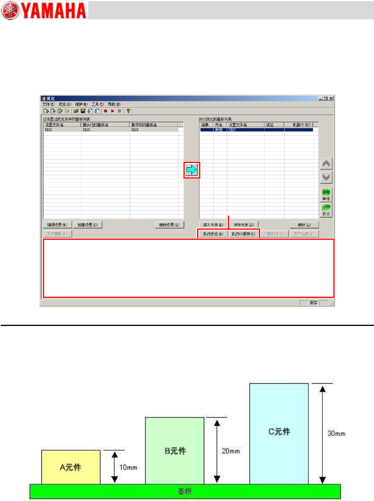Click the 要执行的基板名 column header

105,125
